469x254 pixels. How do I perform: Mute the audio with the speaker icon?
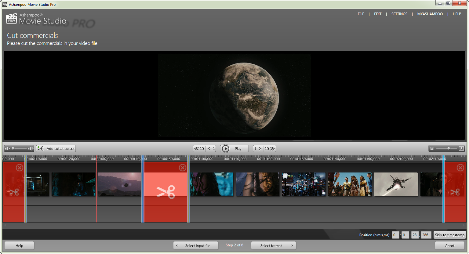(7, 148)
